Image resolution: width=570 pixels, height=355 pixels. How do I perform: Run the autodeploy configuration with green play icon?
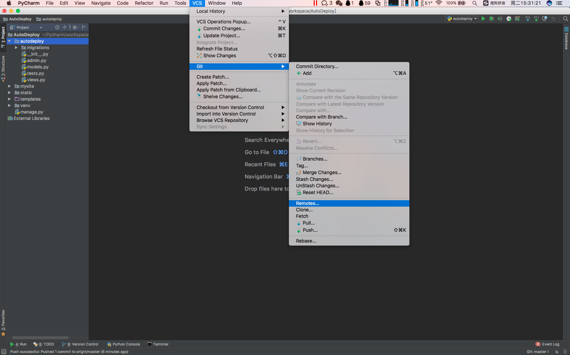click(x=483, y=19)
